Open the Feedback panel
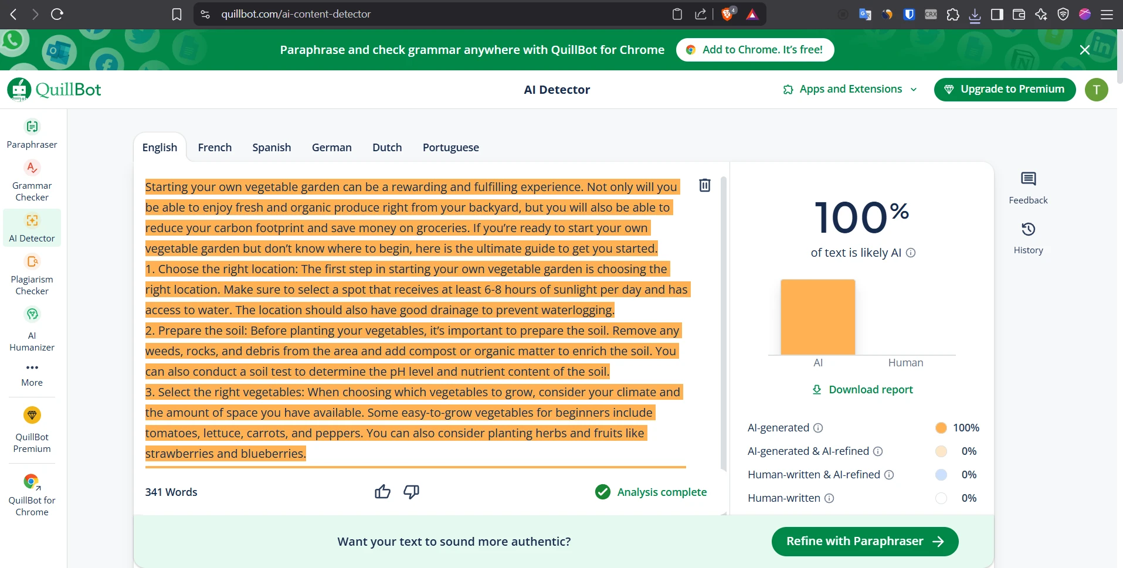This screenshot has width=1123, height=568. click(1028, 188)
